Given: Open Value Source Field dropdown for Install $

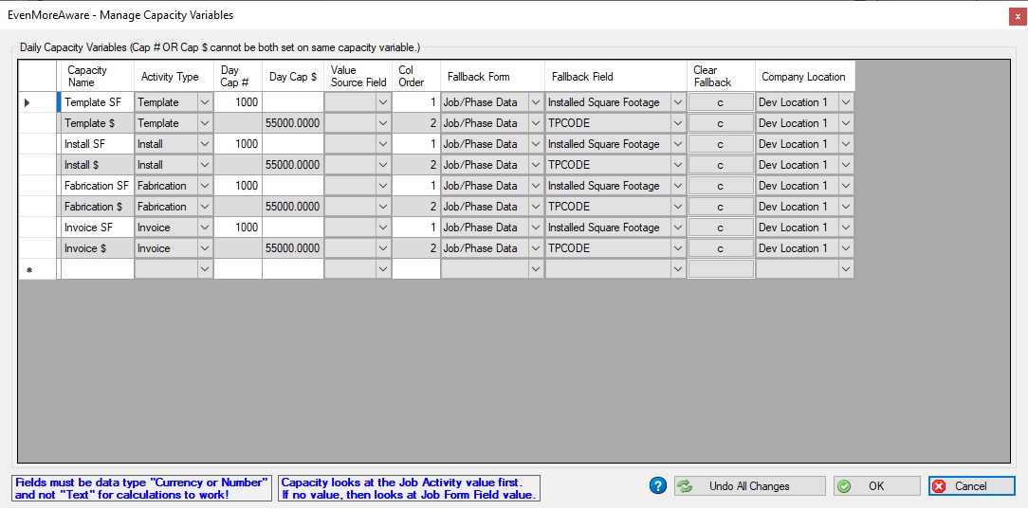Looking at the screenshot, I should click(x=383, y=165).
